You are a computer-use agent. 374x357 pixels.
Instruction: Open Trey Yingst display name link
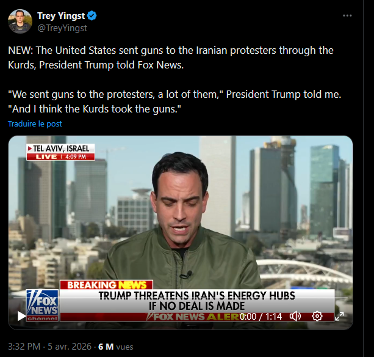coord(60,15)
